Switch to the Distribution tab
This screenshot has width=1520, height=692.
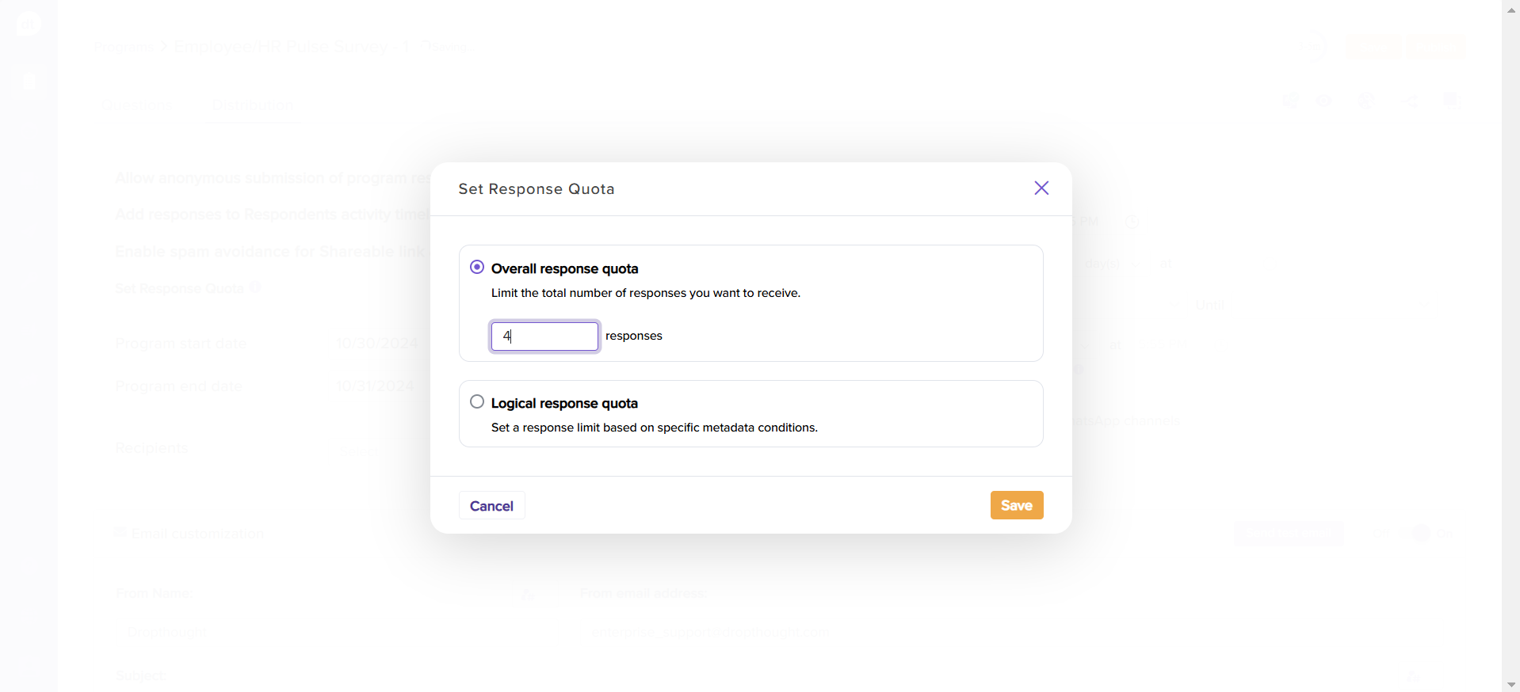(x=253, y=105)
